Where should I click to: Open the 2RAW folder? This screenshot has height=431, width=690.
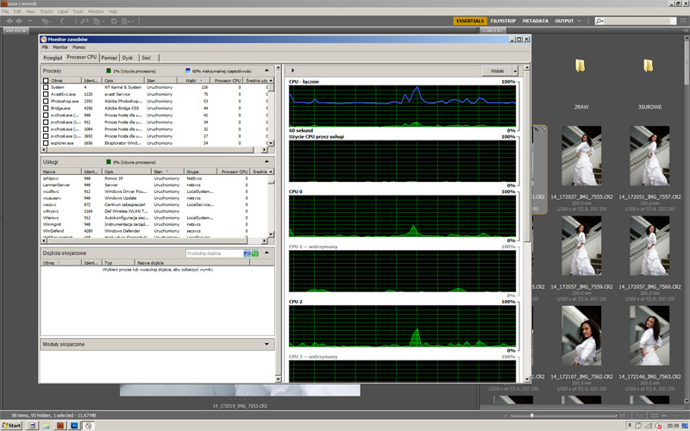tap(581, 67)
